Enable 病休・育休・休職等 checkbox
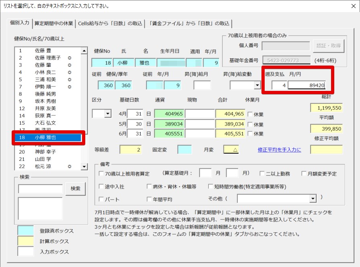 149,187
